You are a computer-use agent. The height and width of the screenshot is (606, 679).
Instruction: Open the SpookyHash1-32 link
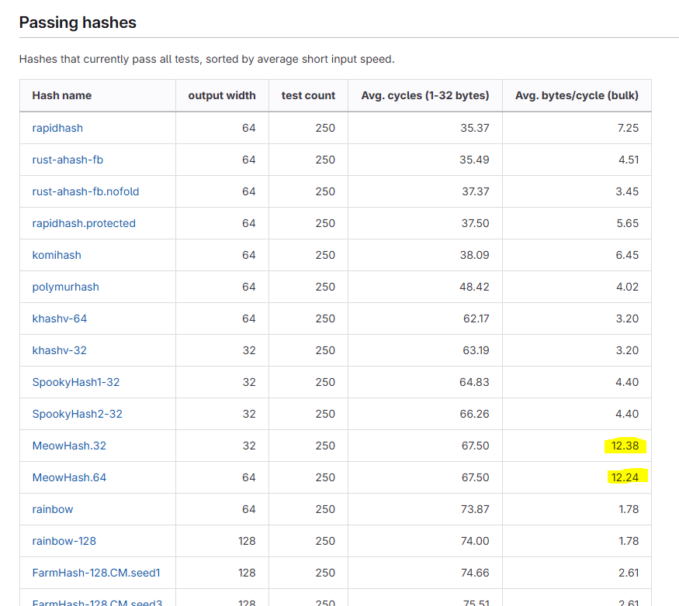pyautogui.click(x=76, y=382)
